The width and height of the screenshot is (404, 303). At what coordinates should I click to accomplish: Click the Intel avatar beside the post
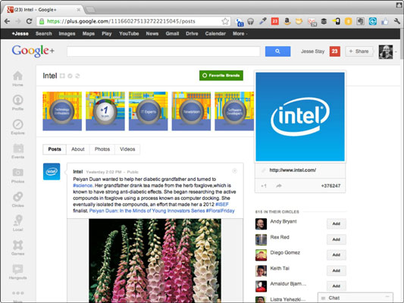coord(52,171)
